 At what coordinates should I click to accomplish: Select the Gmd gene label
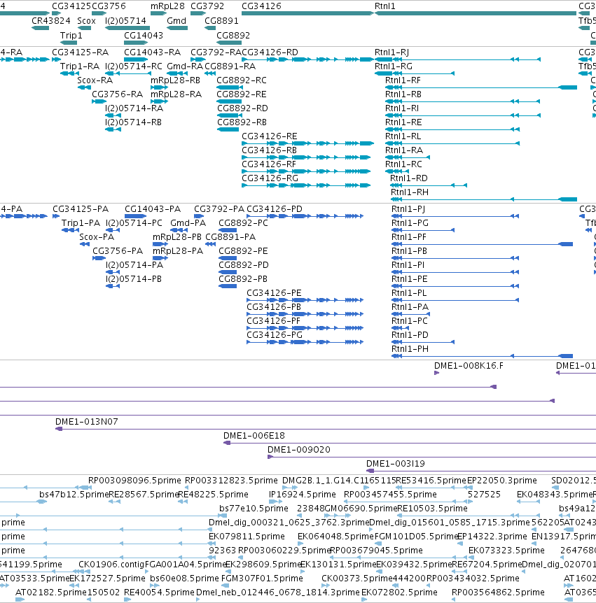(x=176, y=21)
